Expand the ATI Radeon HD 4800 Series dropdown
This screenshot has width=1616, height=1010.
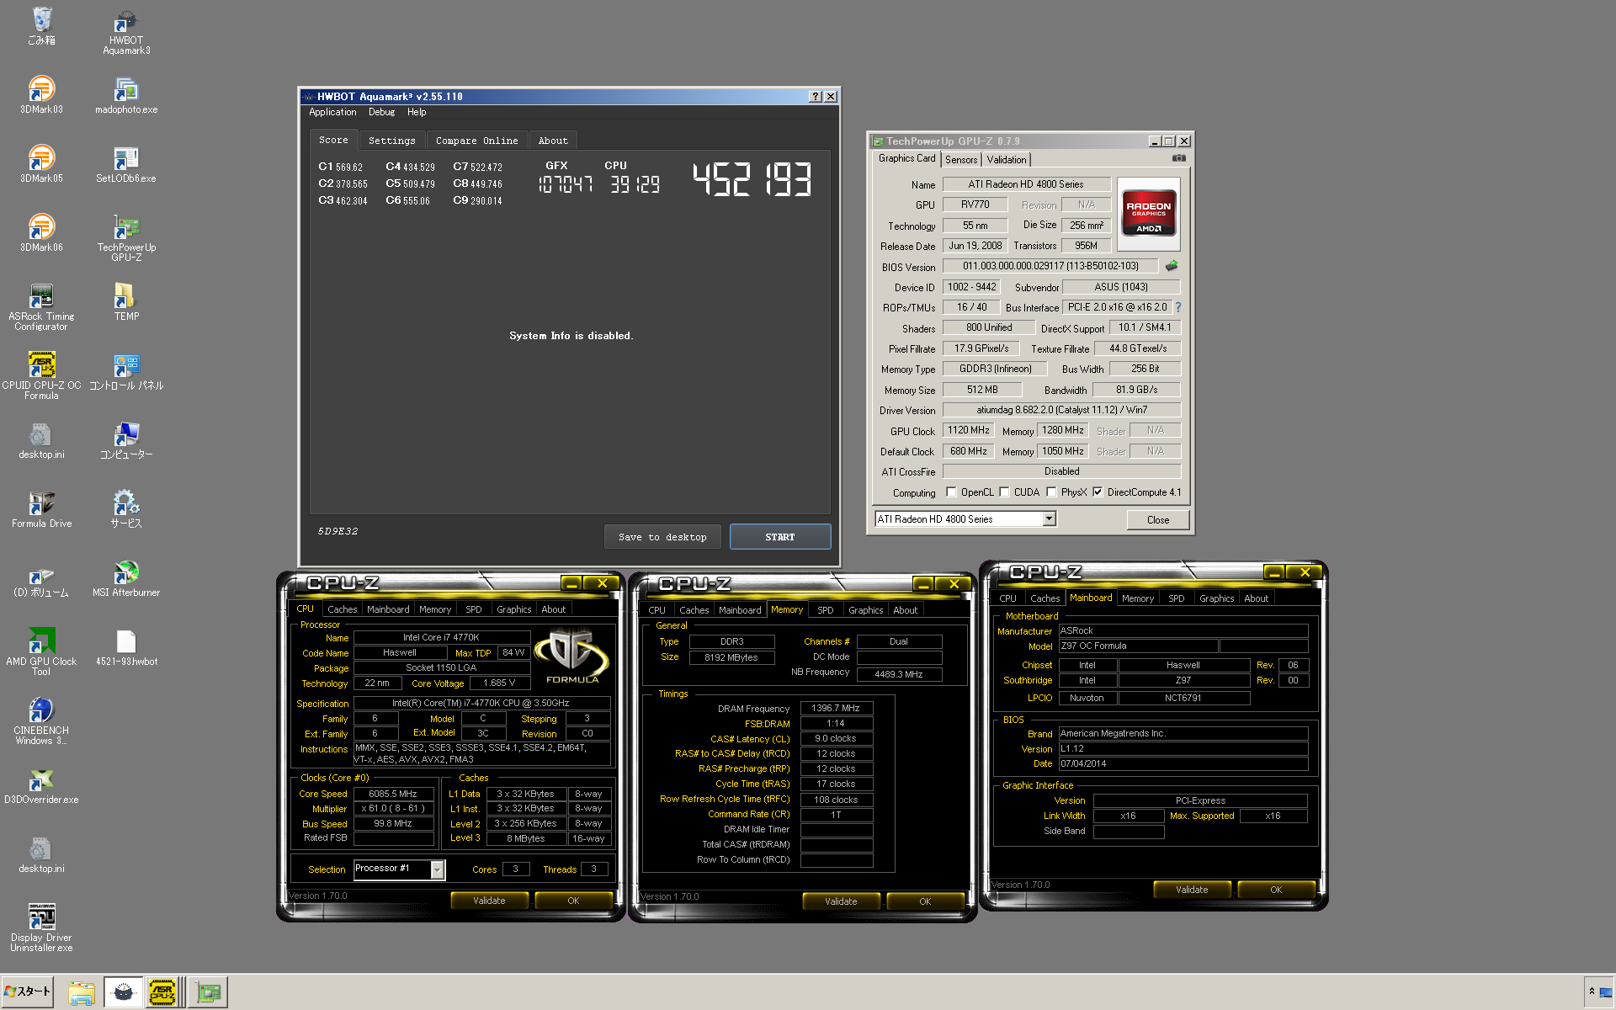pos(1049,519)
